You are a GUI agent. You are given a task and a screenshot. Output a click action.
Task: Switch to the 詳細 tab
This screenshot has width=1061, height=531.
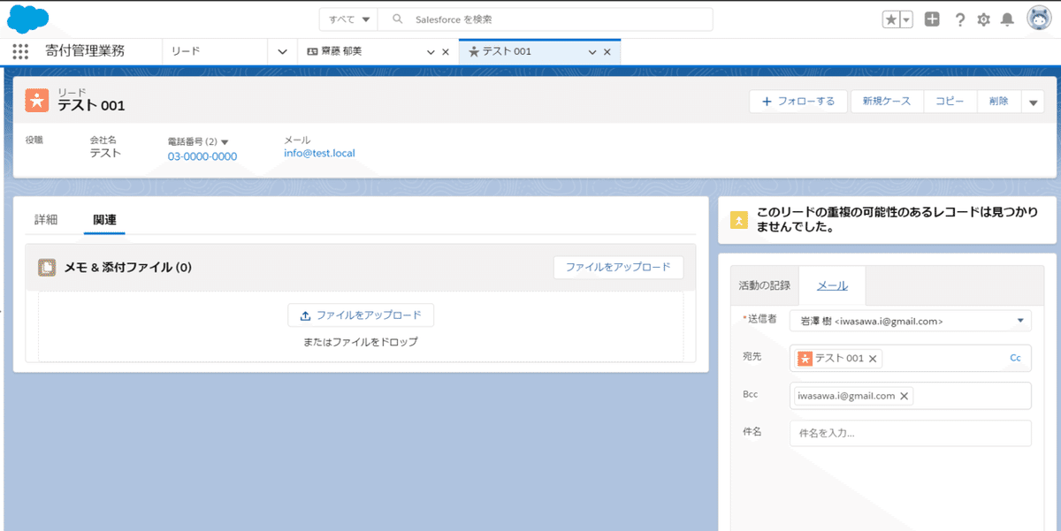pyautogui.click(x=45, y=219)
